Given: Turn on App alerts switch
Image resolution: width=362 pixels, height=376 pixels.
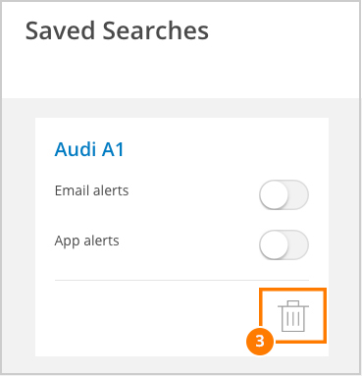Looking at the screenshot, I should click(284, 244).
